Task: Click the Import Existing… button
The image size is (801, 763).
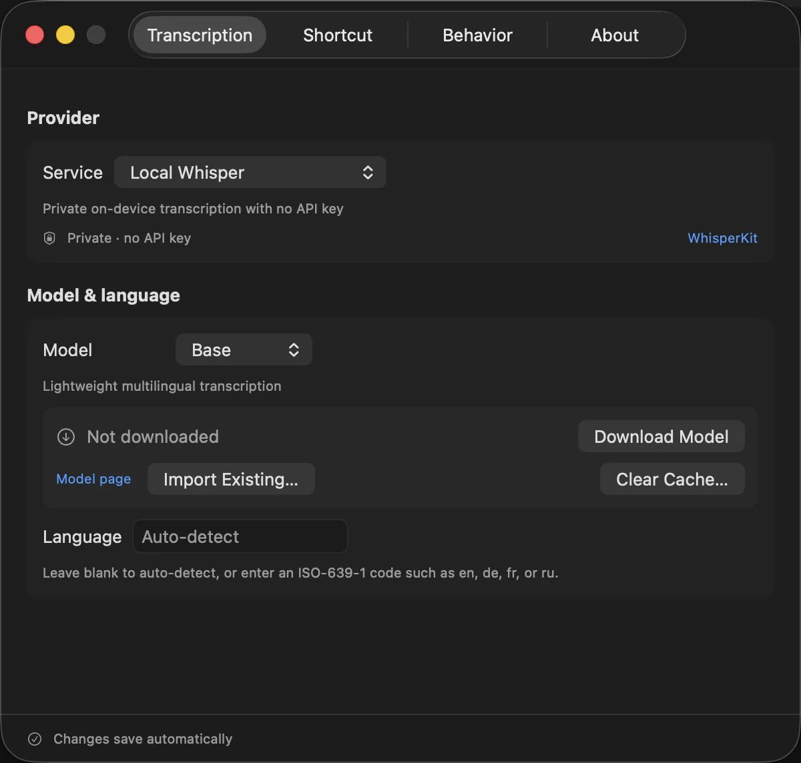Action: point(231,480)
